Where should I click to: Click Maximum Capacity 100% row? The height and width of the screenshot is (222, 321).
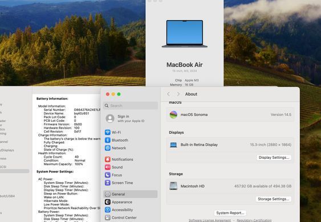(x=63, y=164)
